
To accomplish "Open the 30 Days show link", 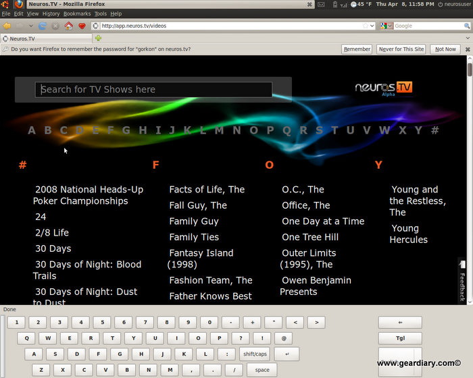I will tap(53, 248).
